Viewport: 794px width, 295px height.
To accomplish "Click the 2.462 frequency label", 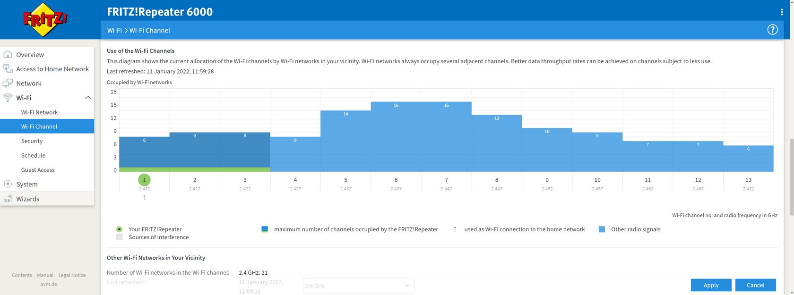I will point(647,189).
